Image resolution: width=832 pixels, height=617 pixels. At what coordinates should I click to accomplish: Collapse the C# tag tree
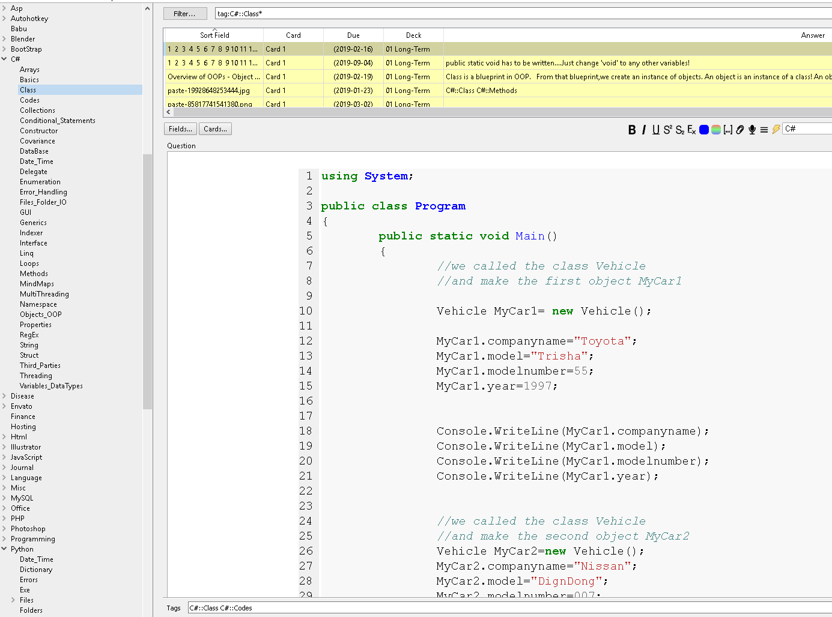pyautogui.click(x=5, y=59)
